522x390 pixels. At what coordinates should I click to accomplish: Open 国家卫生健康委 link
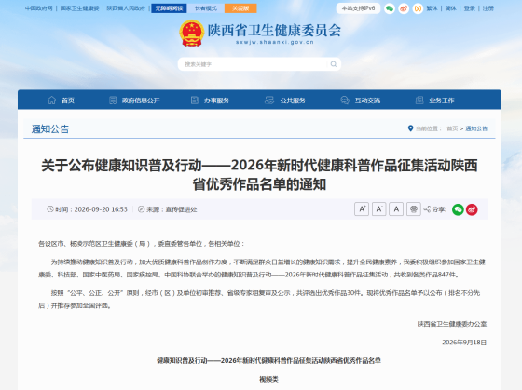tap(79, 8)
